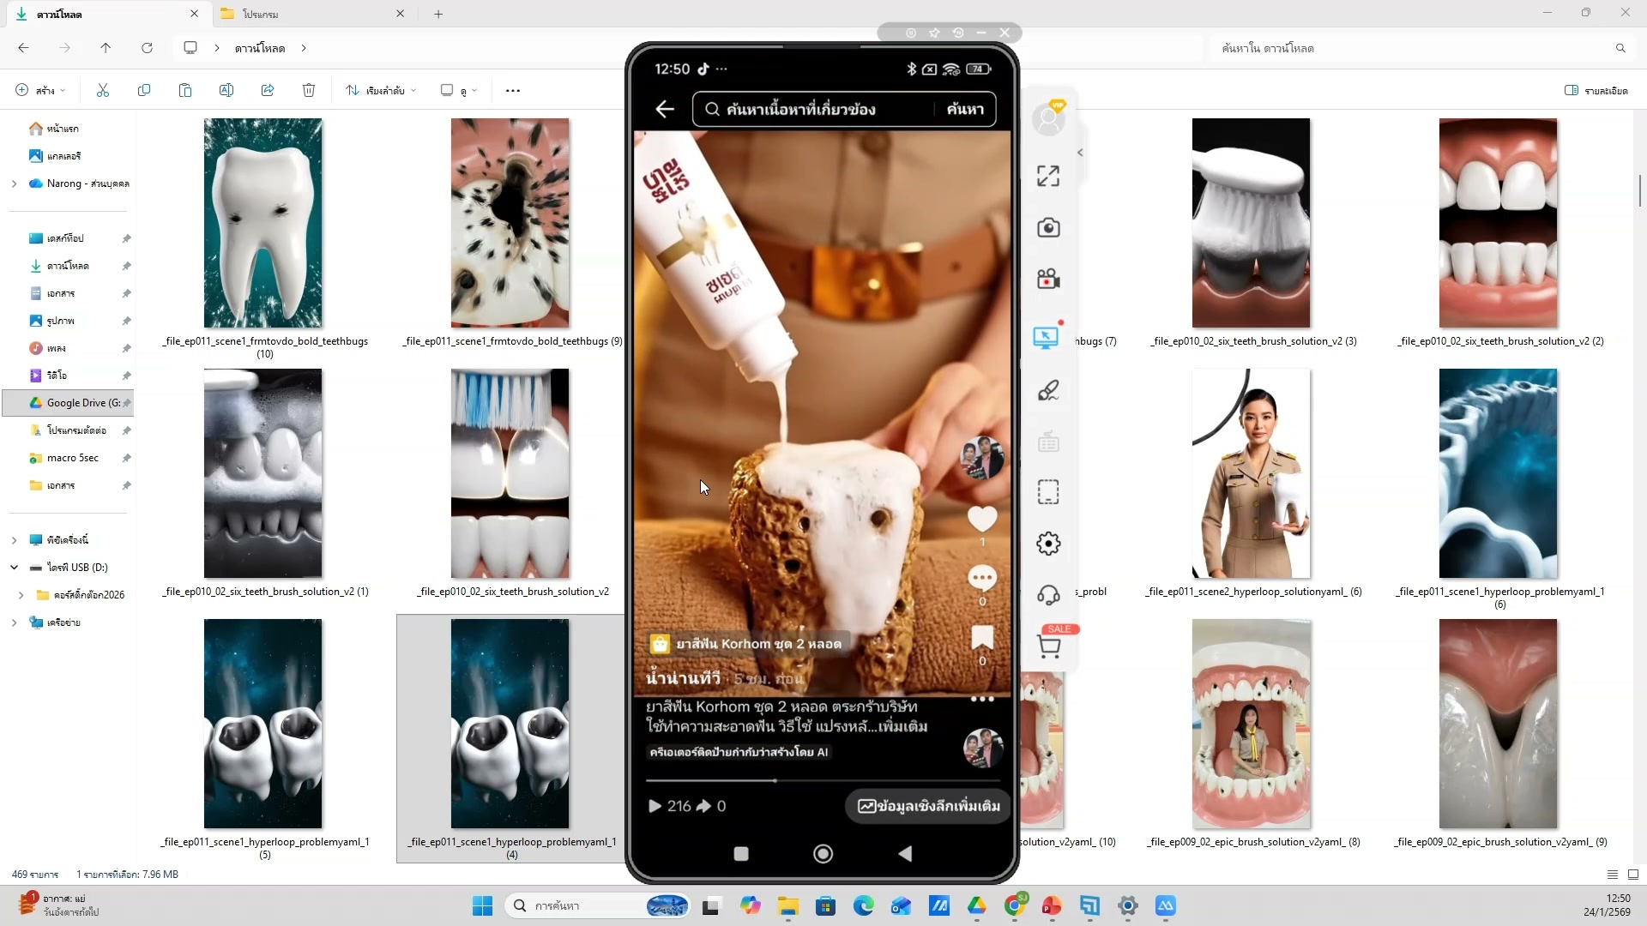Viewport: 1647px width, 926px height.
Task: Collapse the USB (D:) drive tree node
Action: point(14,568)
